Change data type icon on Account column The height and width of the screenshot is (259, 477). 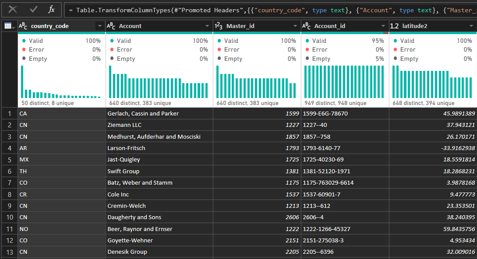[111, 26]
